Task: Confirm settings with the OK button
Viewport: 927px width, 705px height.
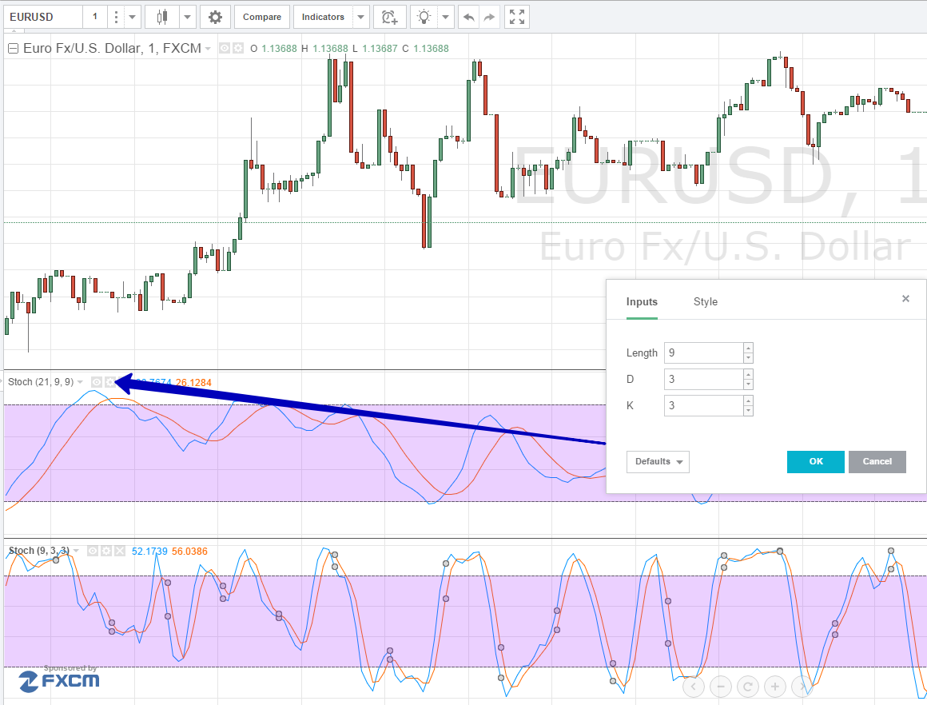Action: (x=815, y=462)
